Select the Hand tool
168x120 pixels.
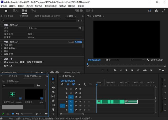(53, 110)
